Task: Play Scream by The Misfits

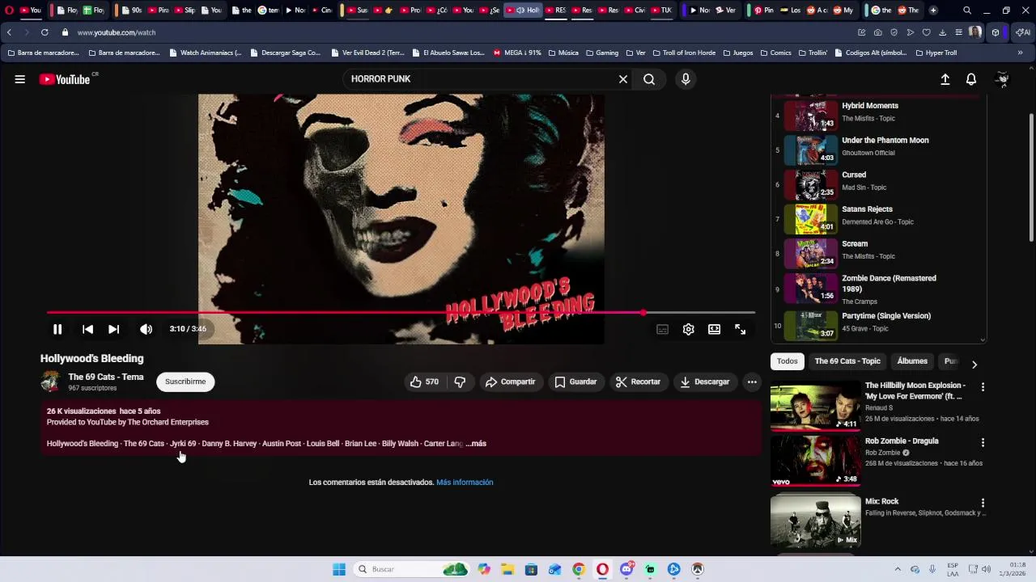Action: 878,253
